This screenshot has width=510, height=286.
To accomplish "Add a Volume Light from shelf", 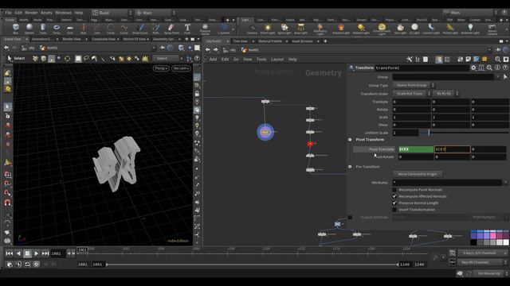I will 341,29.
